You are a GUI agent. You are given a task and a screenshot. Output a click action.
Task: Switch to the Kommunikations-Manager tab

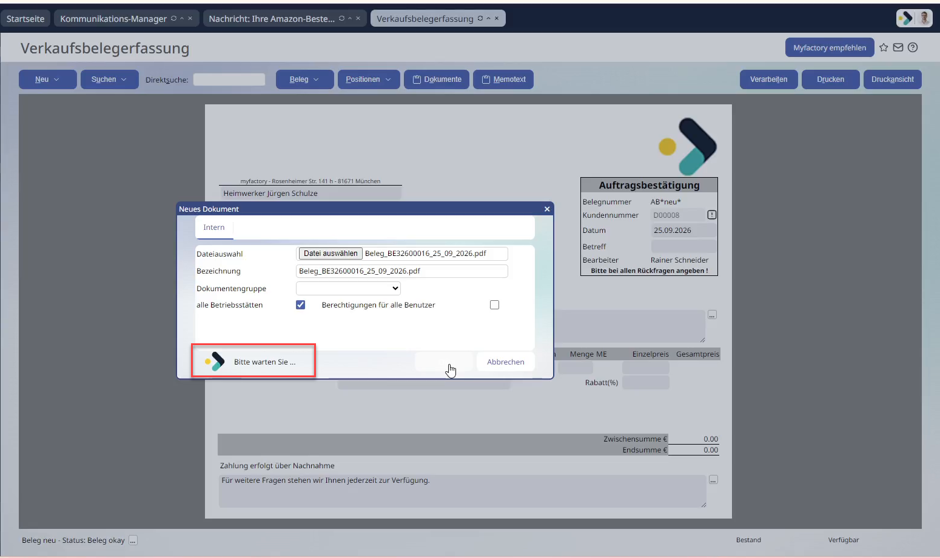113,18
